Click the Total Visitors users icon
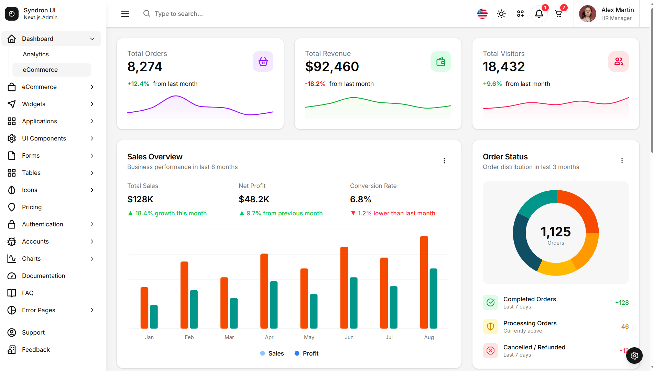The image size is (653, 371). tap(619, 61)
